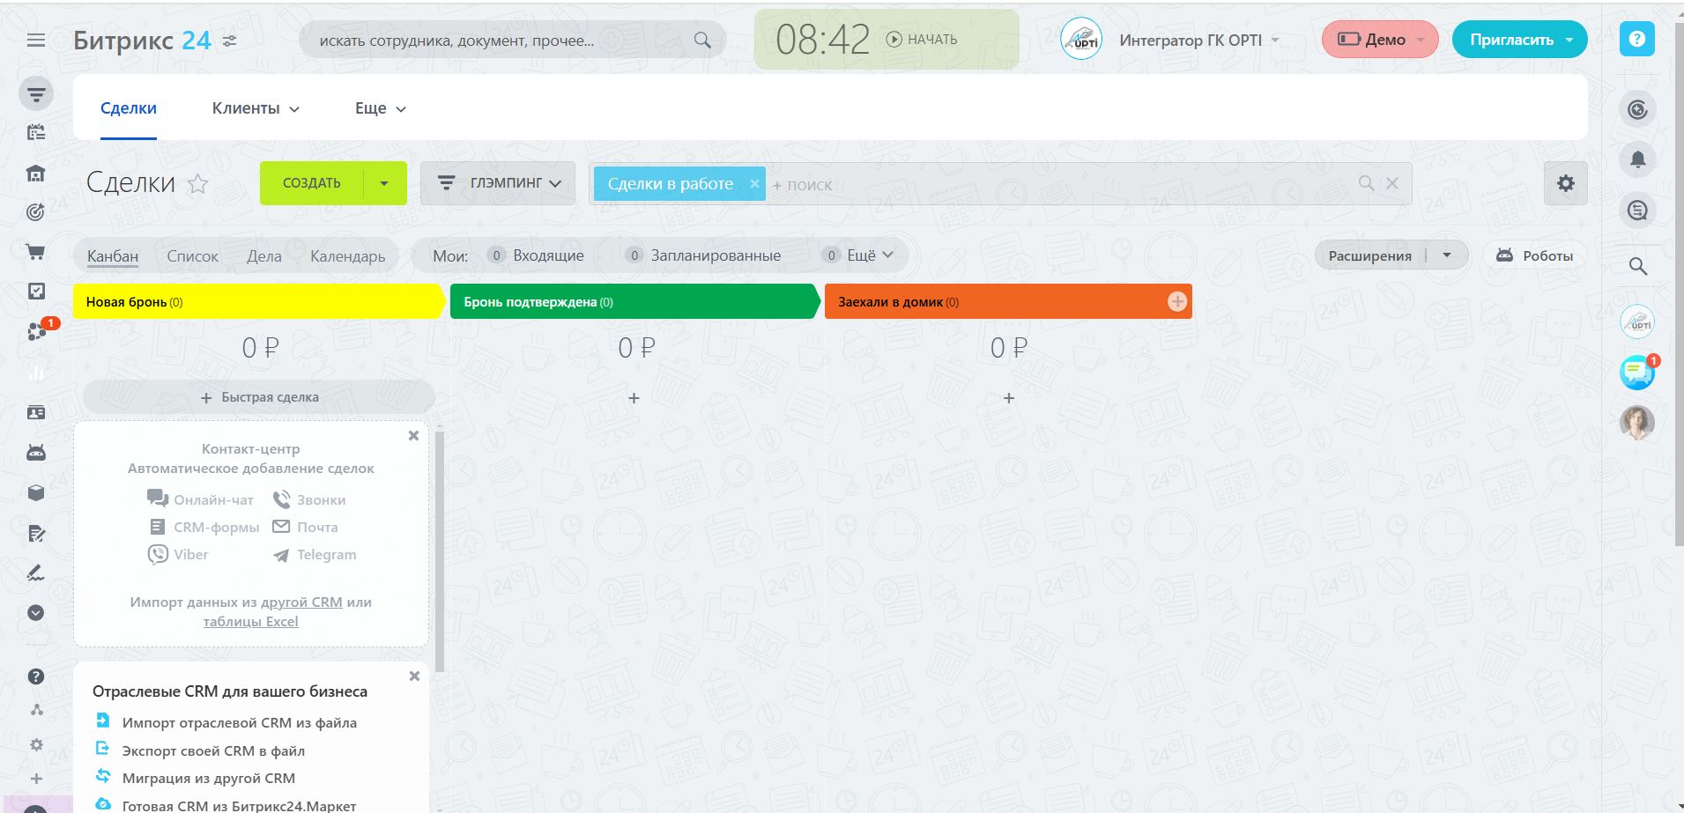This screenshot has width=1684, height=813.
Task: Switch to the Сделки tab
Action: tap(129, 108)
